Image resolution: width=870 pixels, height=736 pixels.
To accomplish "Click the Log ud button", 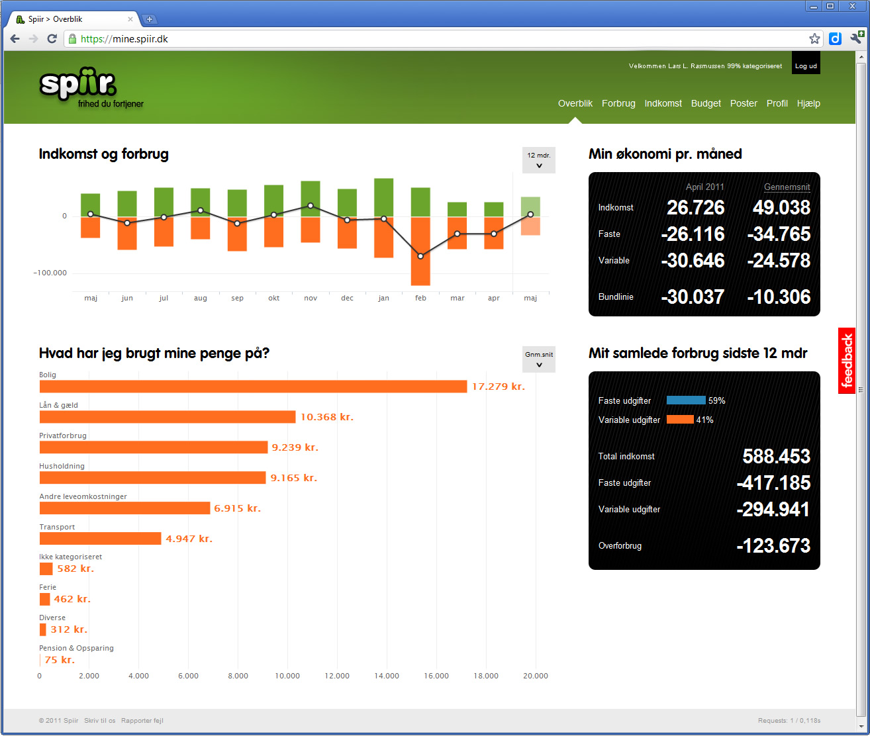I will [806, 66].
